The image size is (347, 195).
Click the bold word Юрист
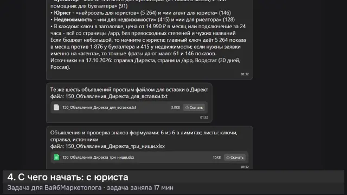tap(62, 13)
